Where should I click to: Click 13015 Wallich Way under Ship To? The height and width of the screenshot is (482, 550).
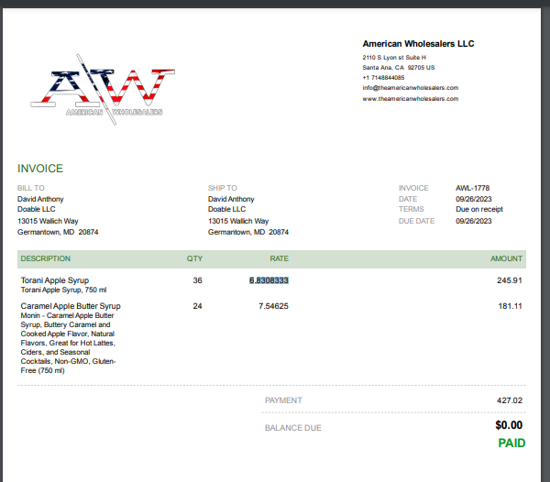coord(238,221)
